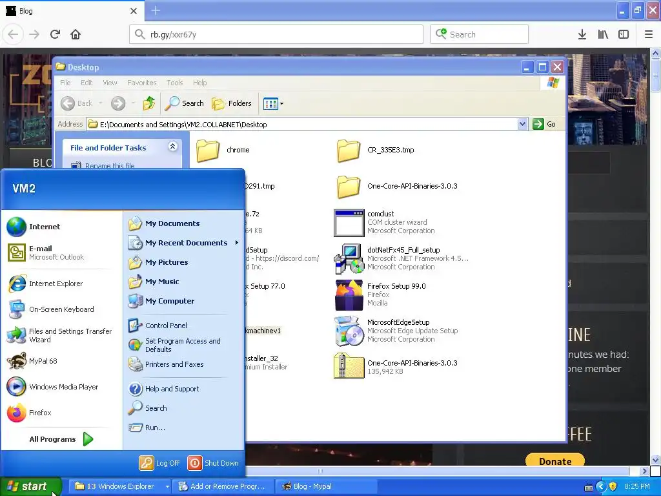The height and width of the screenshot is (496, 661).
Task: Click the browser Search box
Action: click(x=479, y=34)
